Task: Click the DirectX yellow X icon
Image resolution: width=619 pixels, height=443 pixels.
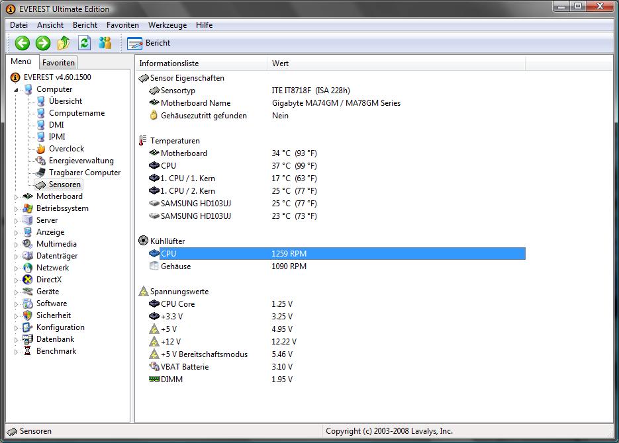Action: coord(28,280)
